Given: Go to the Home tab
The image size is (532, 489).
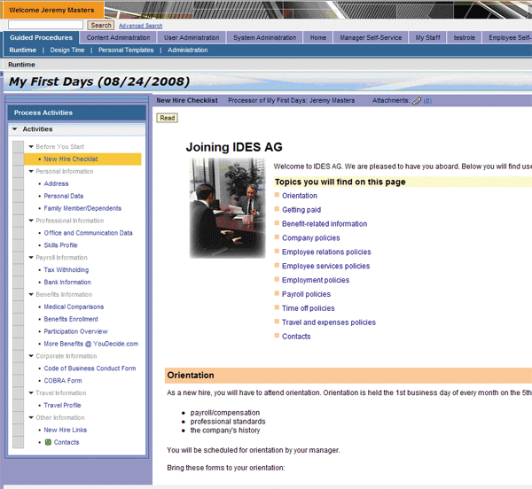Looking at the screenshot, I should (318, 37).
